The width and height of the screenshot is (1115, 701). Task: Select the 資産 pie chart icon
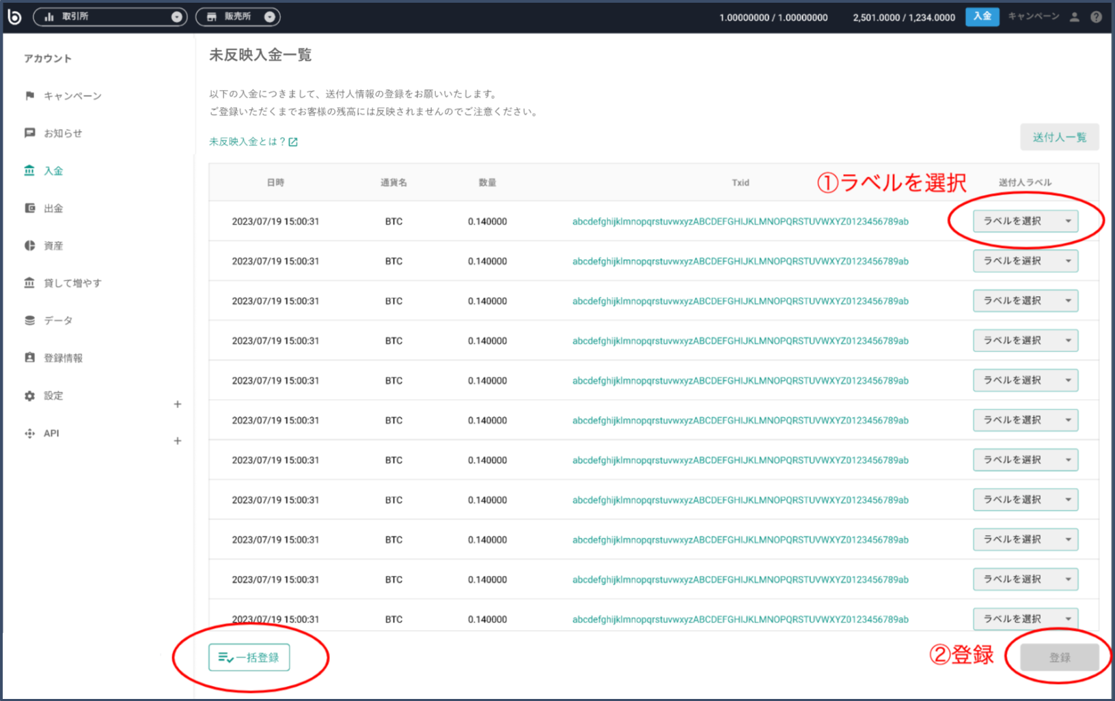click(x=29, y=245)
